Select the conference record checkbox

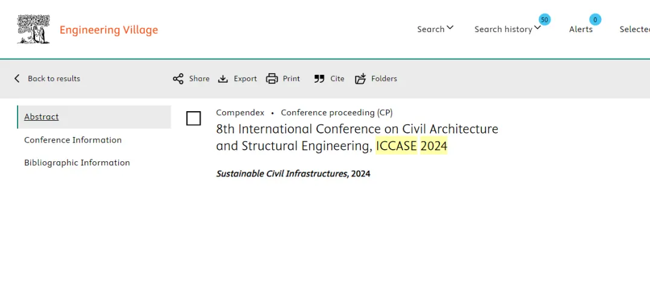(194, 118)
